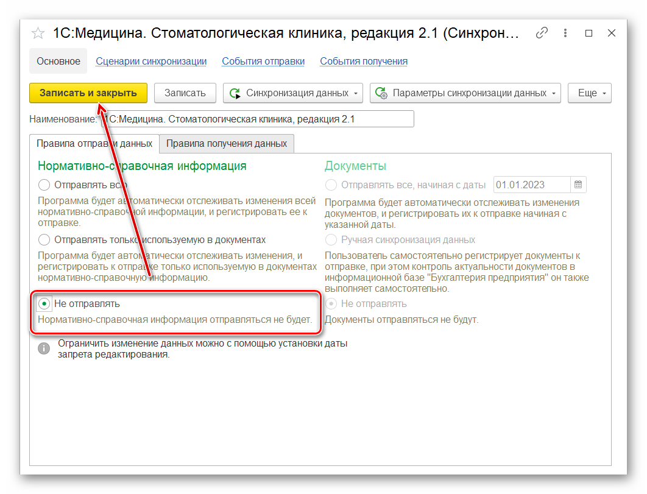Click 'Записать и закрыть' button

[x=88, y=93]
